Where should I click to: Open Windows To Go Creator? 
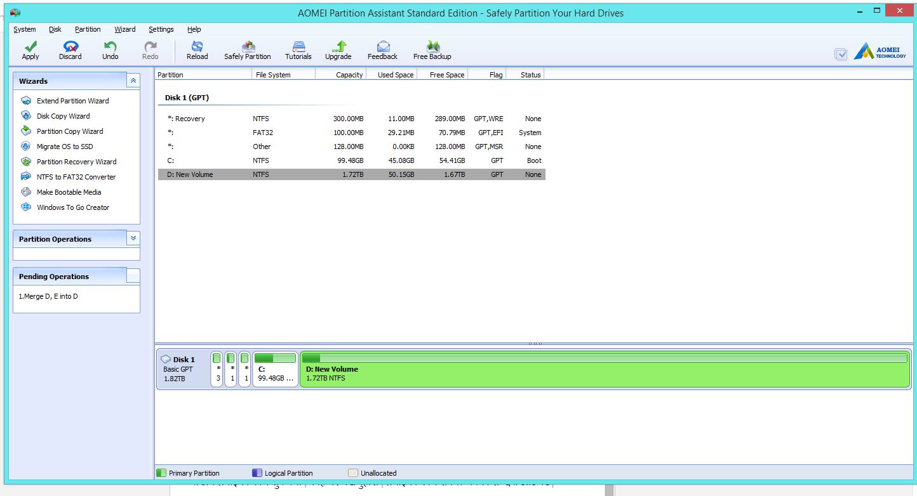coord(73,207)
